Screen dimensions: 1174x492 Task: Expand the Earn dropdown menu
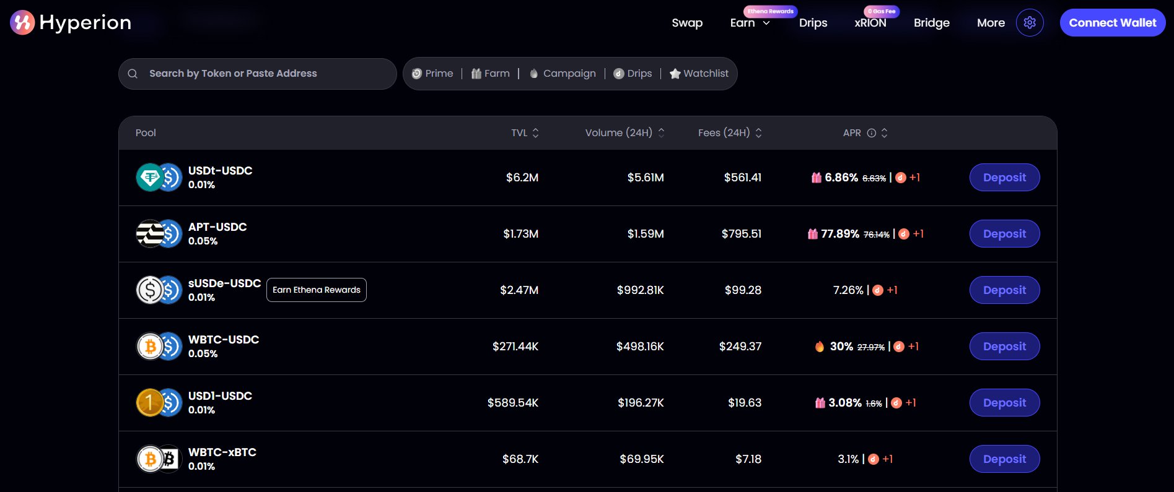click(x=750, y=23)
